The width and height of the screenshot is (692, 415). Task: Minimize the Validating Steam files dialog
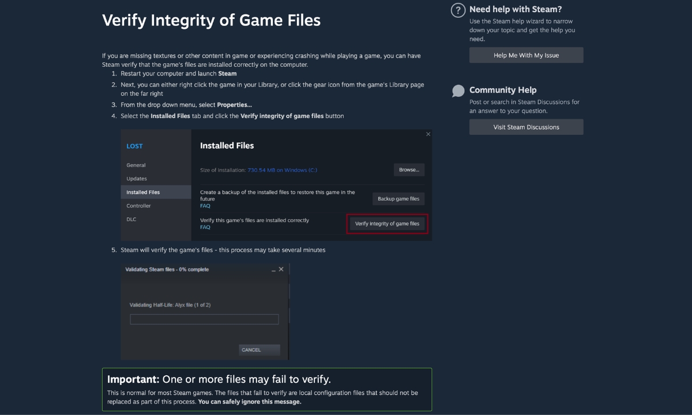[x=273, y=269]
